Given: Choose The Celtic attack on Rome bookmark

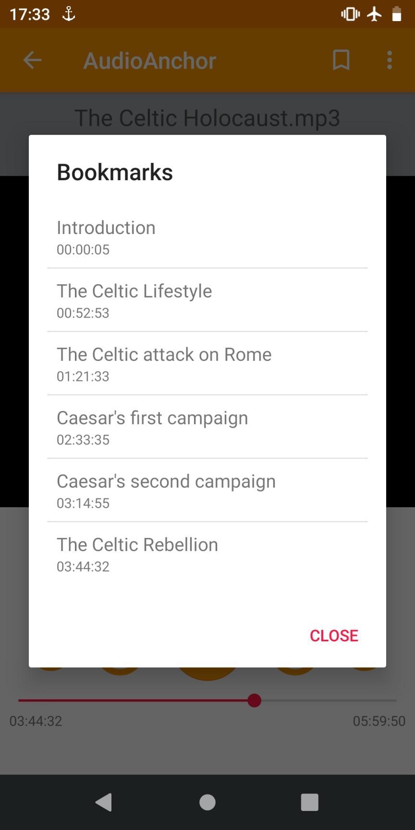Looking at the screenshot, I should click(207, 364).
